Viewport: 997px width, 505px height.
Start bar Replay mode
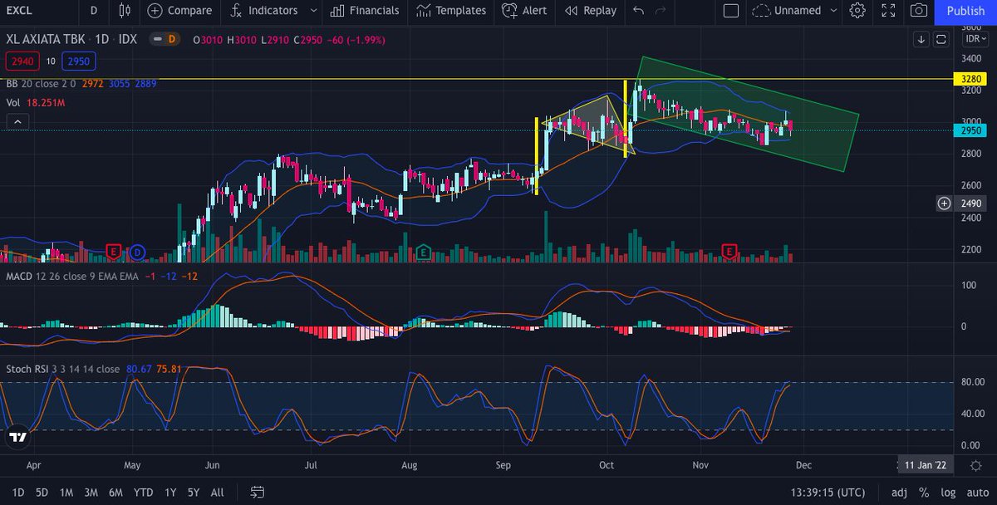[x=590, y=11]
